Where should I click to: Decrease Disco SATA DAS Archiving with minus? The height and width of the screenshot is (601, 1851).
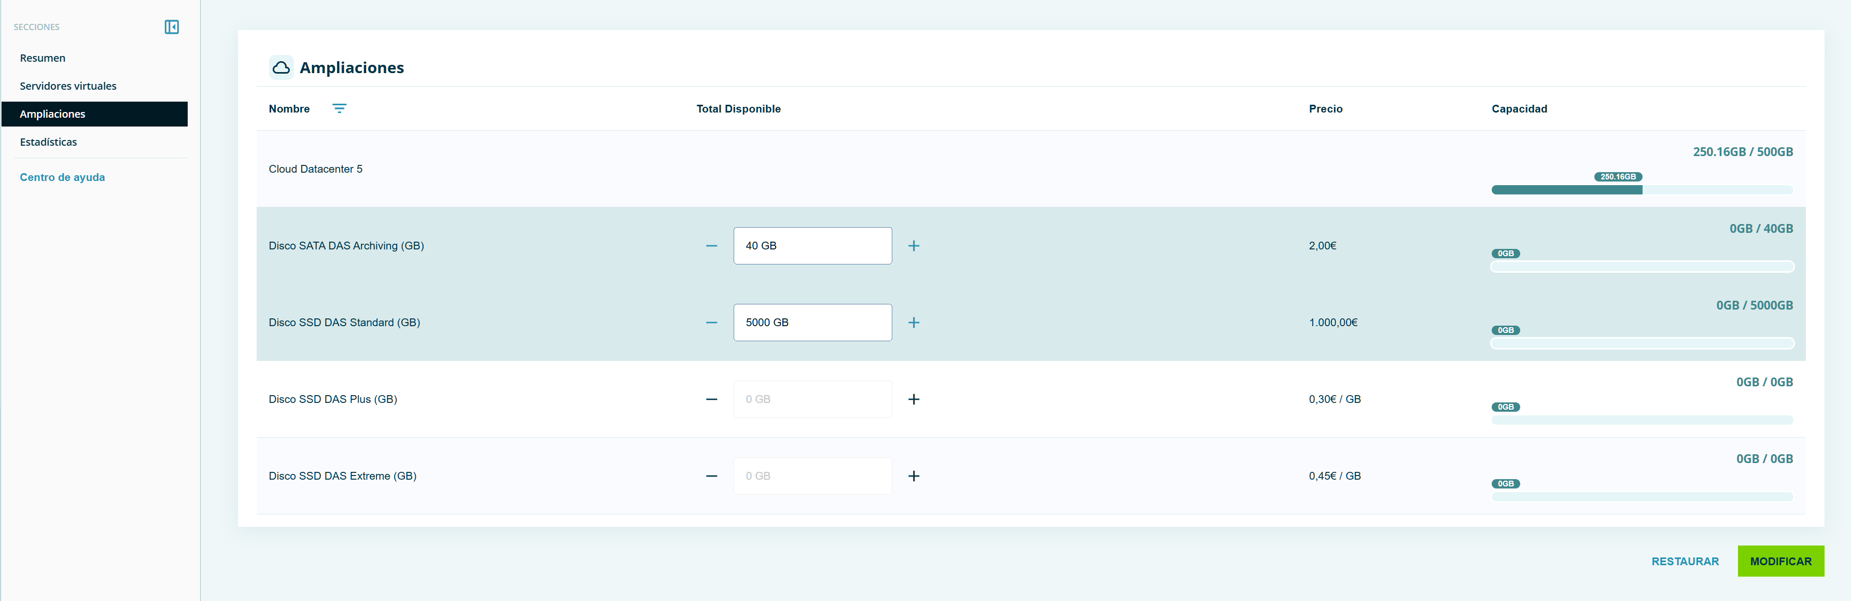point(711,246)
